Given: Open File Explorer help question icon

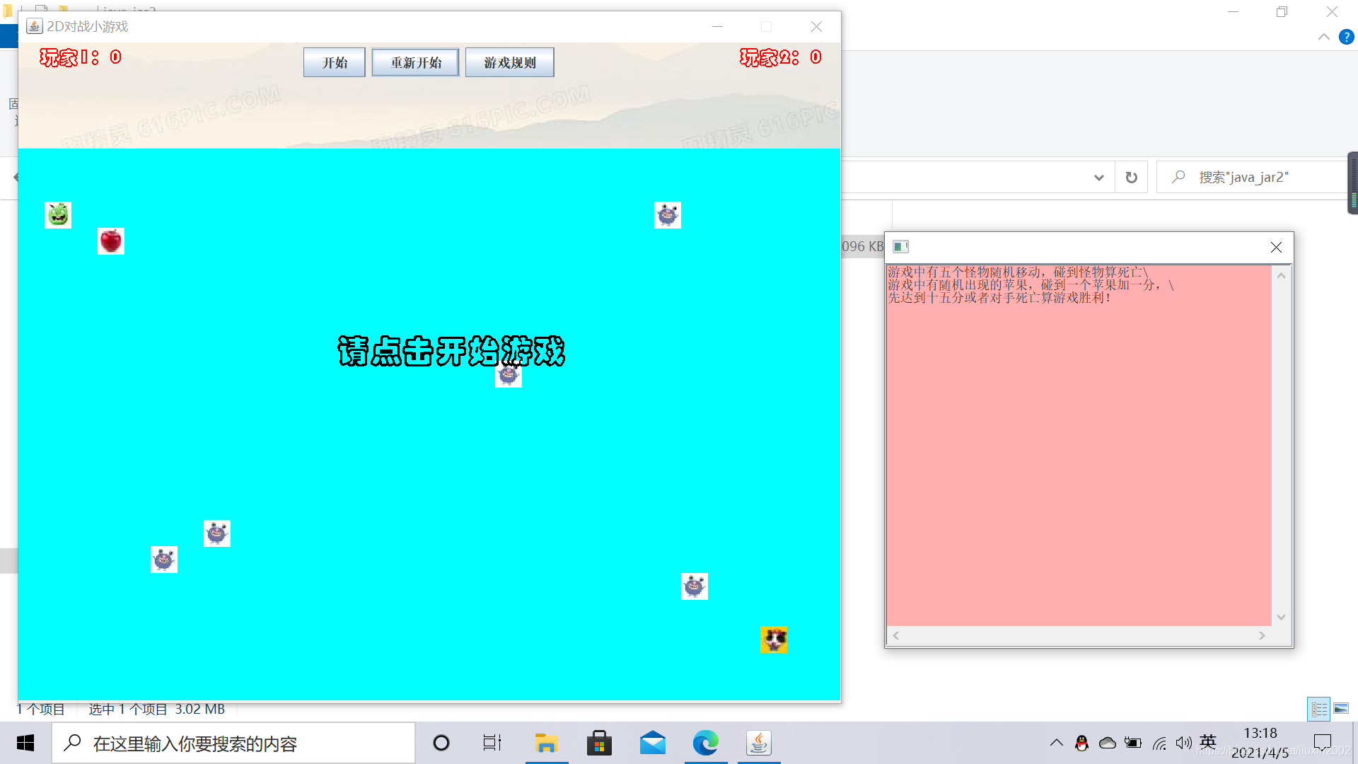Looking at the screenshot, I should pyautogui.click(x=1347, y=37).
